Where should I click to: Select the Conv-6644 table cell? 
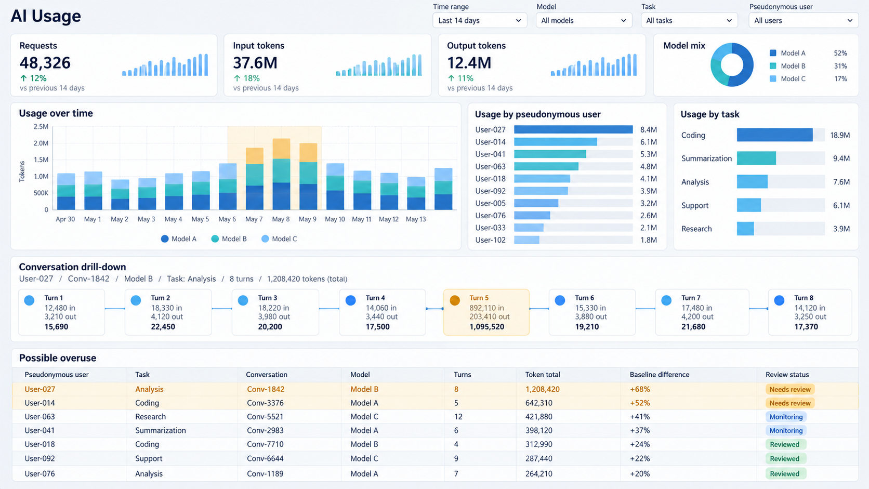[x=265, y=458]
